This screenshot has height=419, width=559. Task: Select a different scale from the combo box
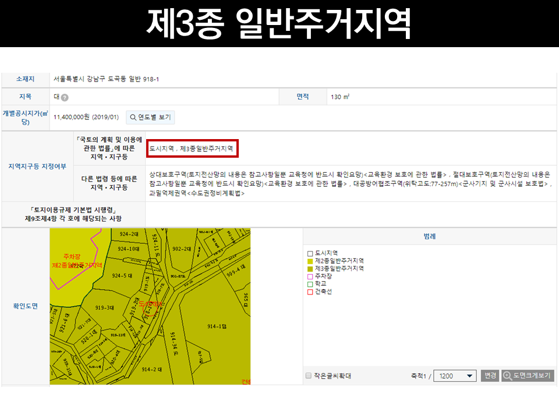pyautogui.click(x=454, y=375)
